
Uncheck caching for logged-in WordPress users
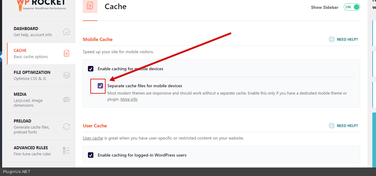tap(91, 155)
